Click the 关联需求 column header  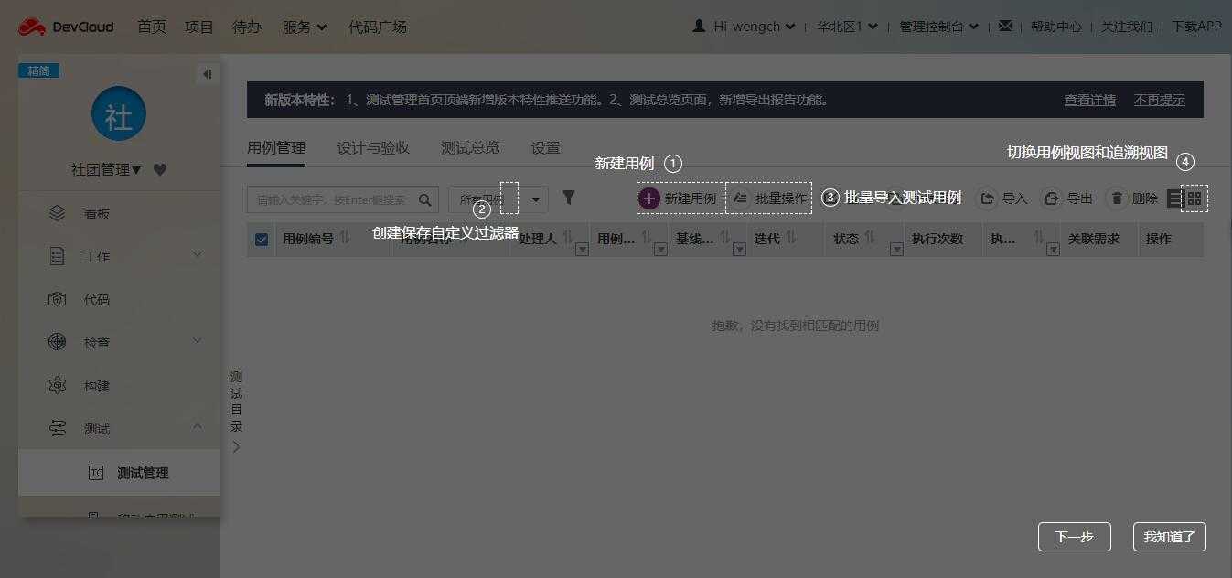[x=1094, y=239]
